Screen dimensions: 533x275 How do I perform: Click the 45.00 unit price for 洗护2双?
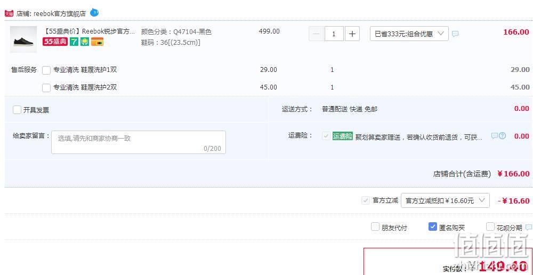269,87
